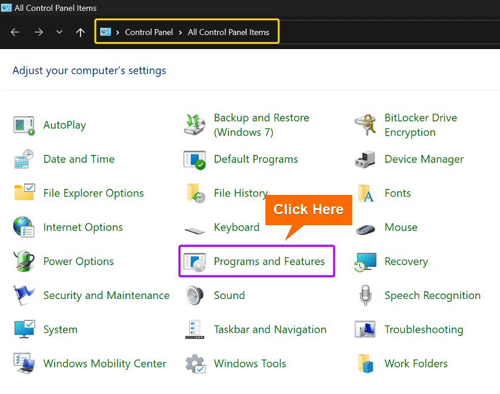Expand the chevron after Control Panel breadcrumb

click(180, 32)
